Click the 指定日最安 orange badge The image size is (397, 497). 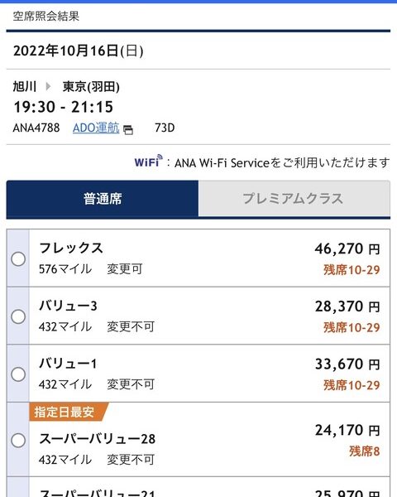[69, 412]
